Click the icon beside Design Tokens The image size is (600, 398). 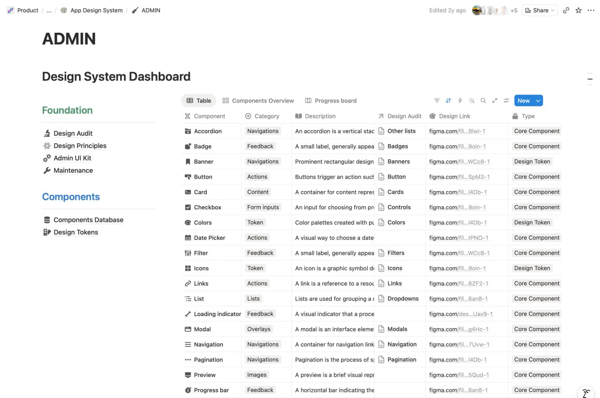[47, 232]
